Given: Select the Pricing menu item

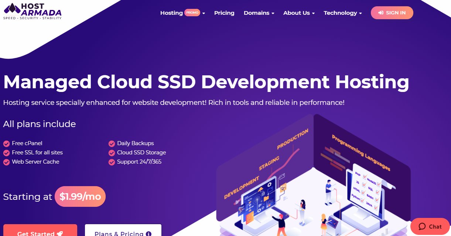Looking at the screenshot, I should click(224, 13).
